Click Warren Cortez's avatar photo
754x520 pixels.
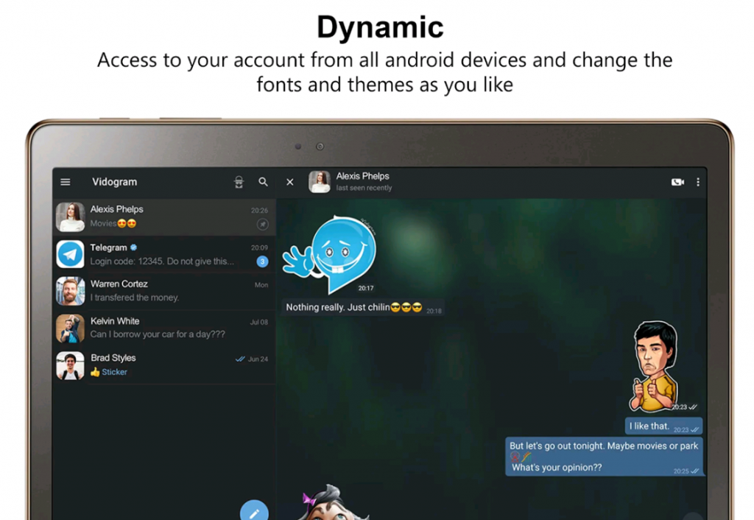(70, 291)
